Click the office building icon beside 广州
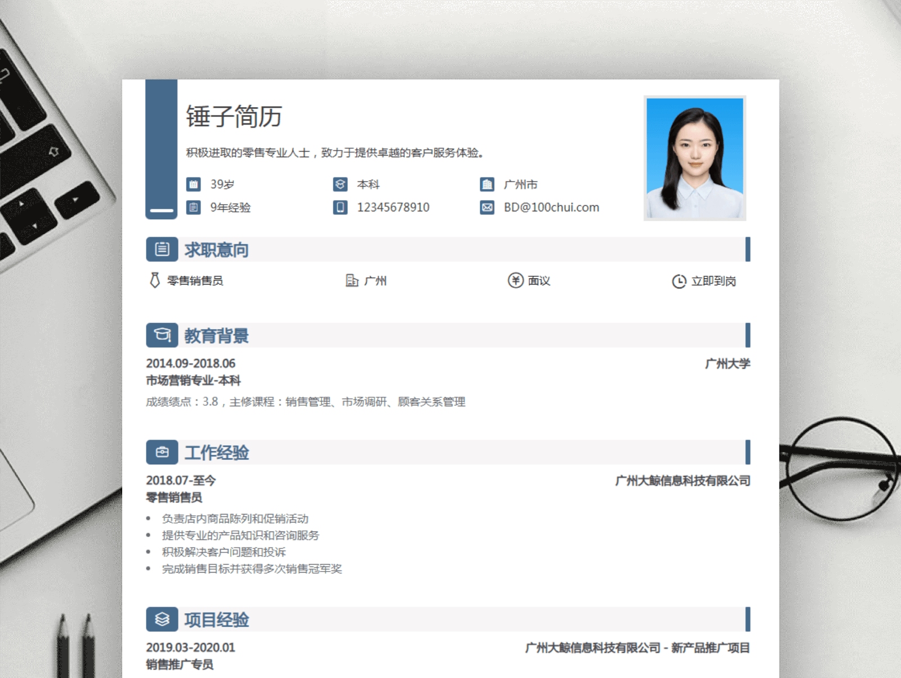Screen dimensions: 901x678 (x=352, y=280)
